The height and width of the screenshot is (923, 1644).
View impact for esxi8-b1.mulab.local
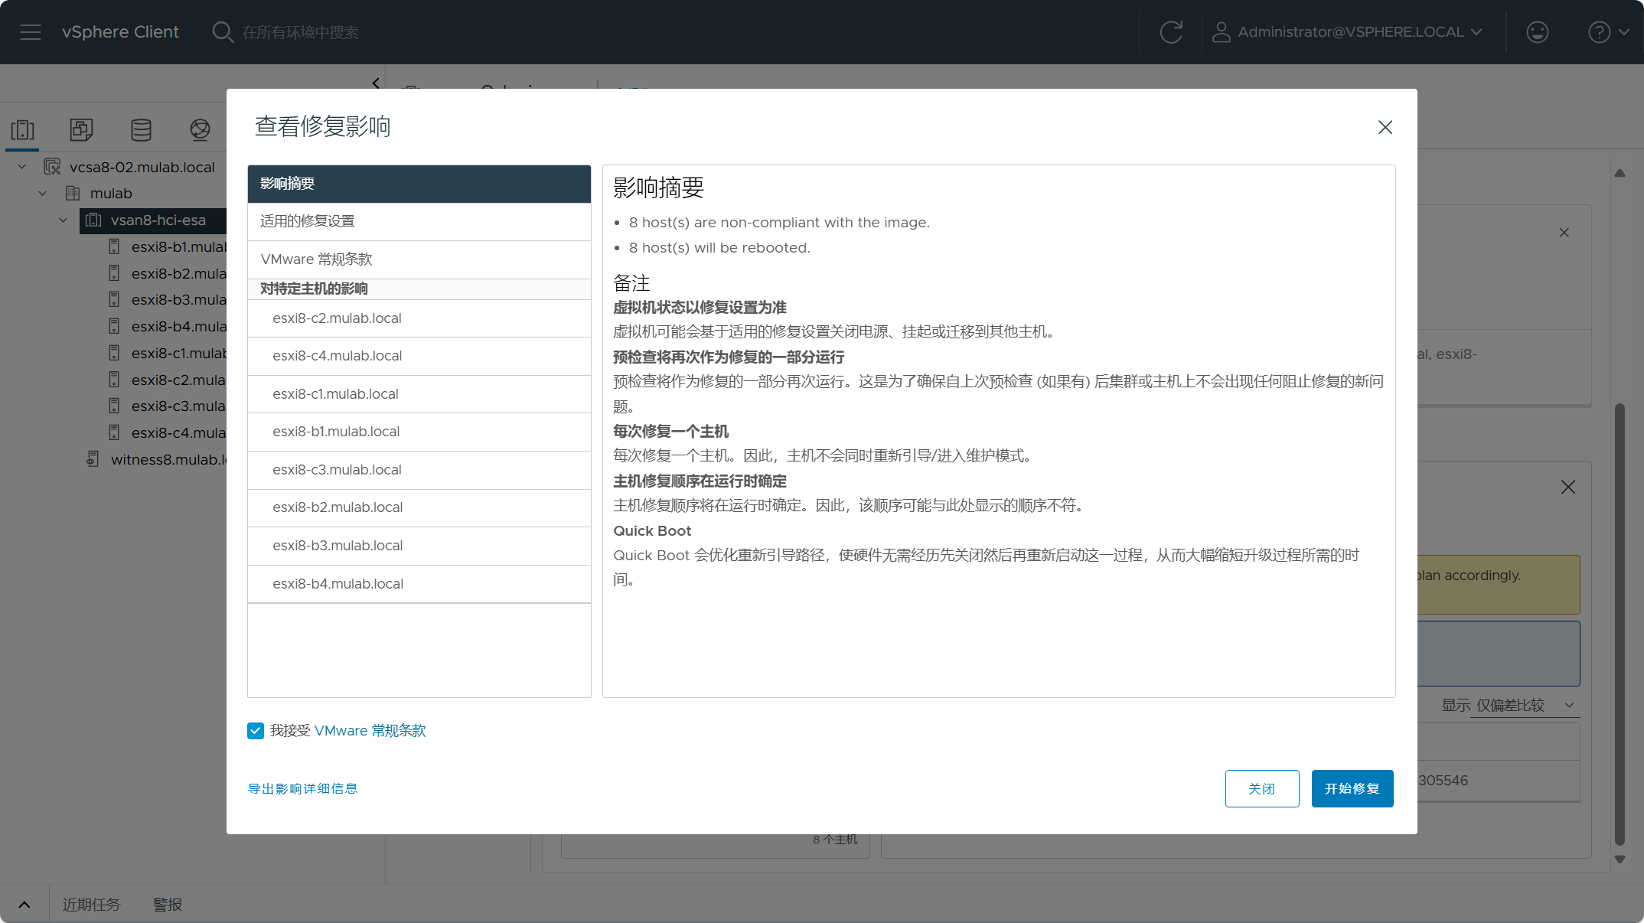pos(419,432)
